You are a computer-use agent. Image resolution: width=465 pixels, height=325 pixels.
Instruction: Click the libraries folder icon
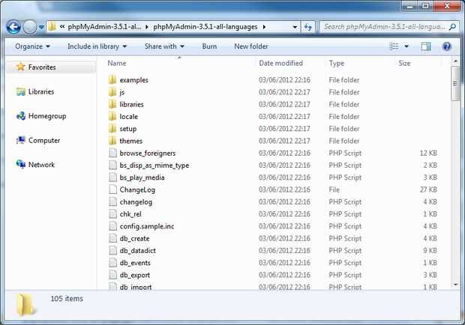[112, 104]
